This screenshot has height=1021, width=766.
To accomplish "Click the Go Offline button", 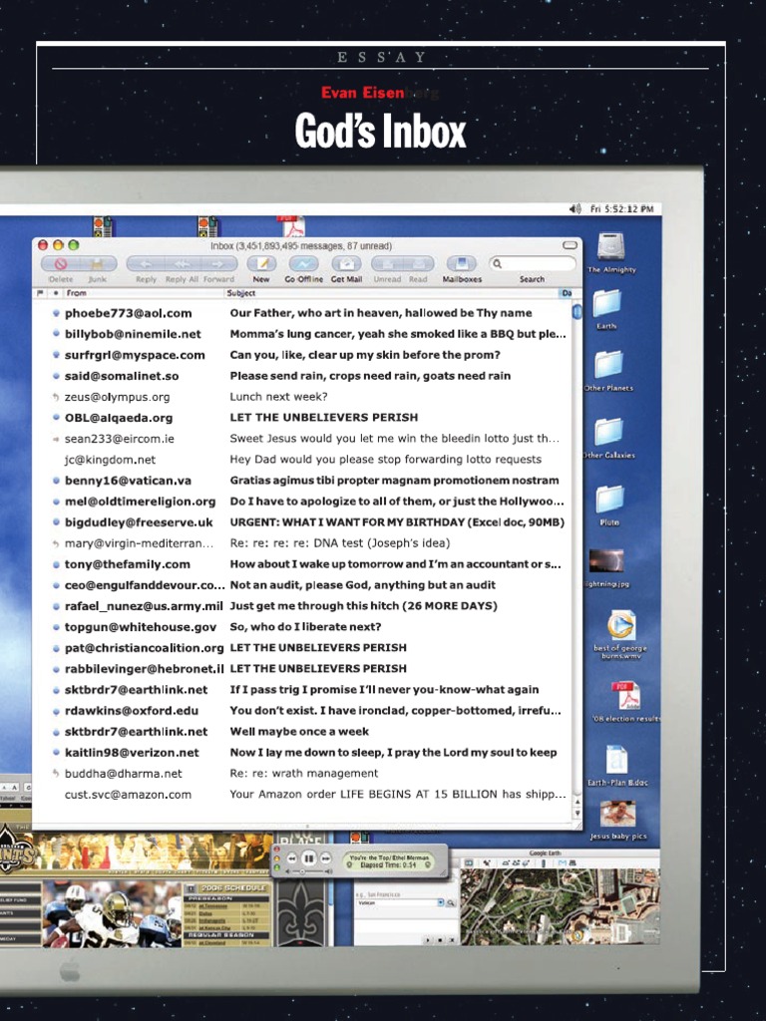I will pyautogui.click(x=303, y=263).
